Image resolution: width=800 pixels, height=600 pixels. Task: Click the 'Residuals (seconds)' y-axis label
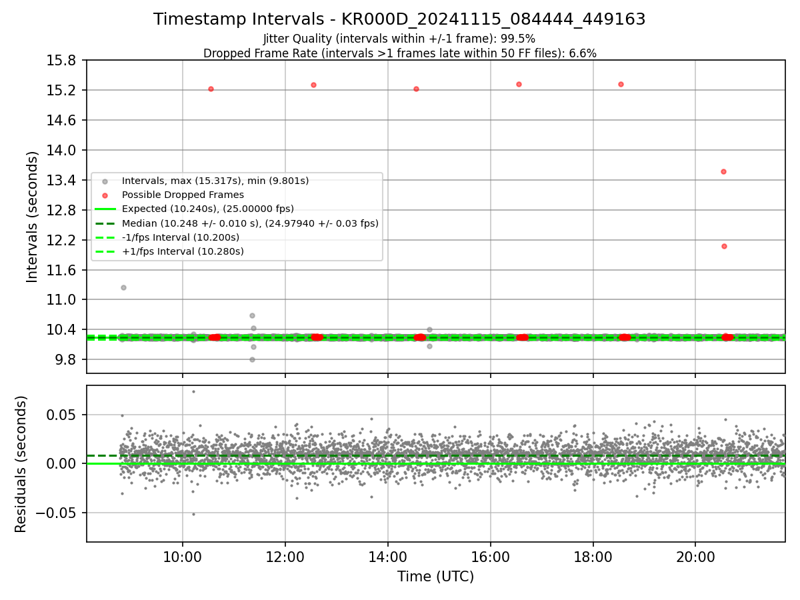(21, 464)
